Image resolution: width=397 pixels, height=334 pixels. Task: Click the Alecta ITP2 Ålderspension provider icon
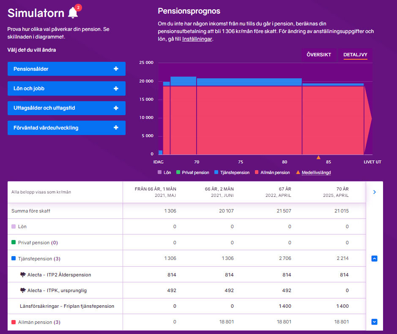point(23,274)
